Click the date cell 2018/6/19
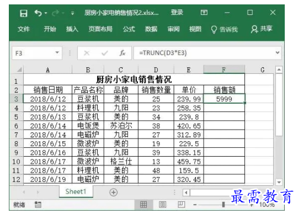The width and height of the screenshot is (298, 214). tap(47, 179)
